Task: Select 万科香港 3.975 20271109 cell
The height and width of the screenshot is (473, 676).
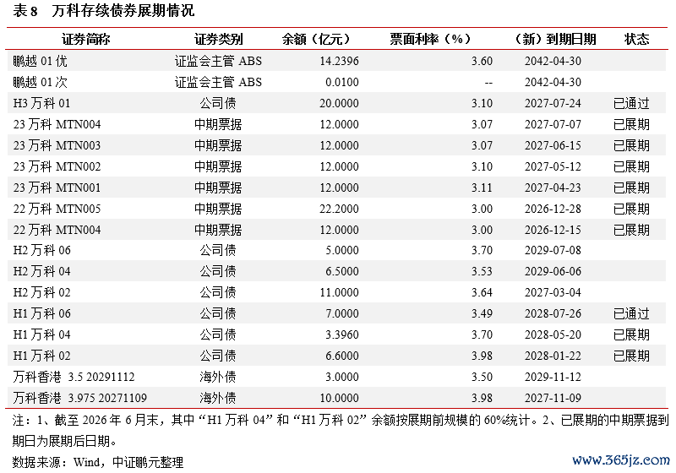Action: 79,398
